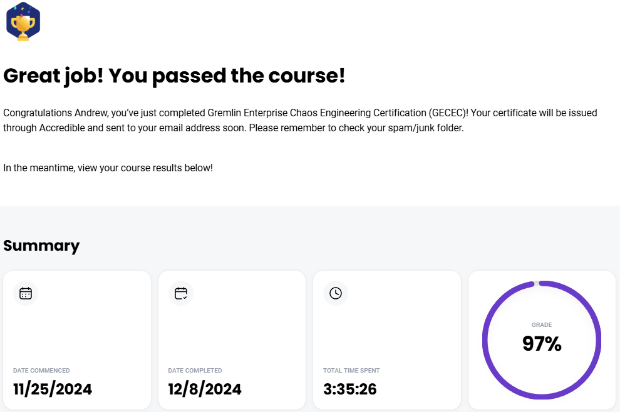
Task: Select the 97% grade value
Action: click(542, 343)
